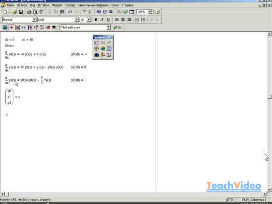Align text right
The image size is (272, 204).
coord(129,20)
